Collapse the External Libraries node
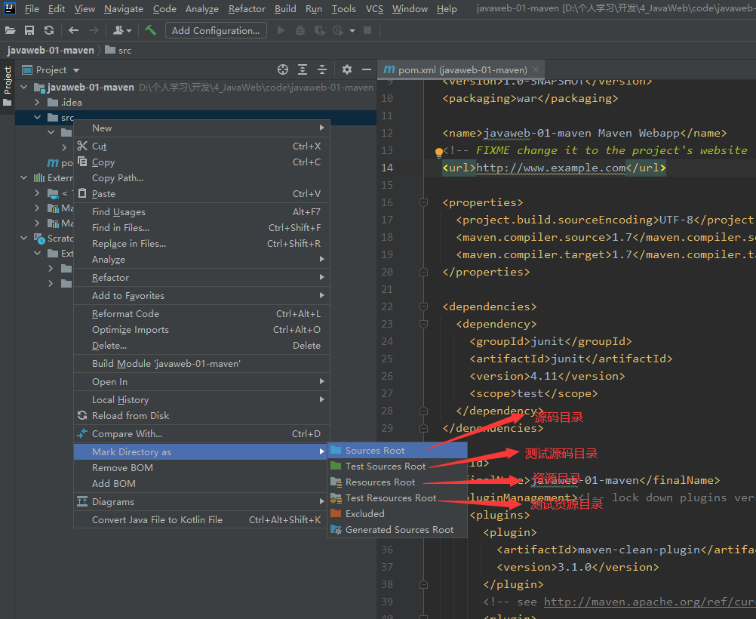This screenshot has width=756, height=619. click(x=24, y=177)
